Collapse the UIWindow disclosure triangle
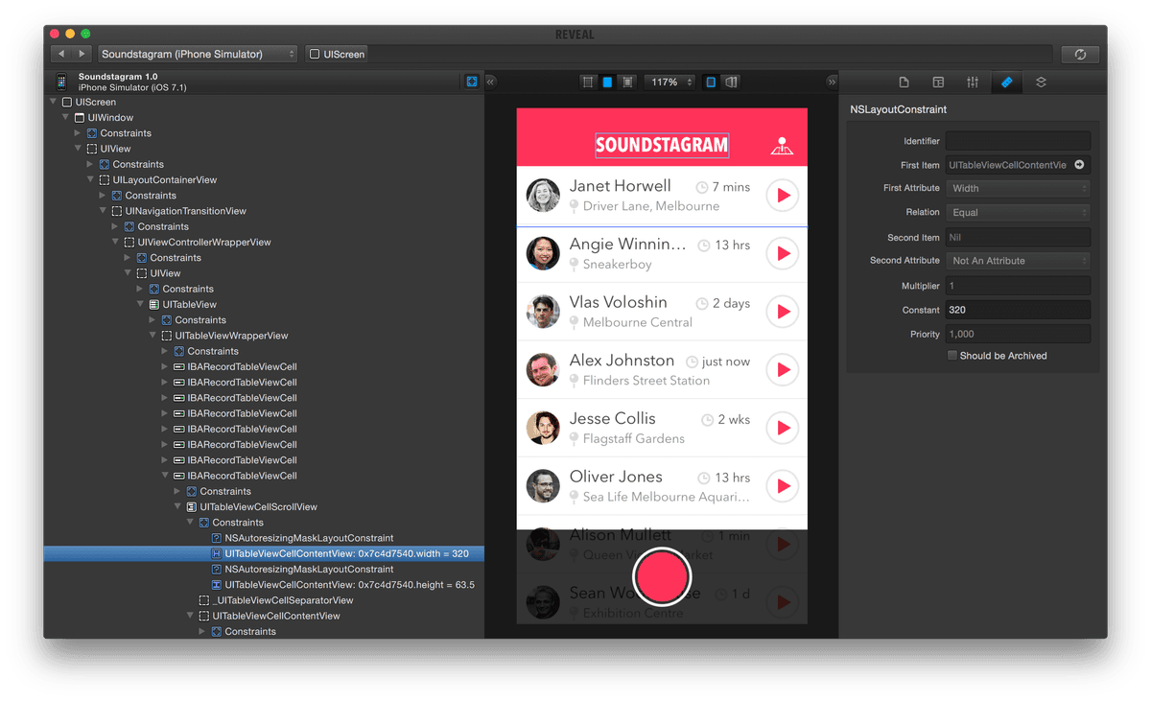The height and width of the screenshot is (701, 1151). click(65, 118)
